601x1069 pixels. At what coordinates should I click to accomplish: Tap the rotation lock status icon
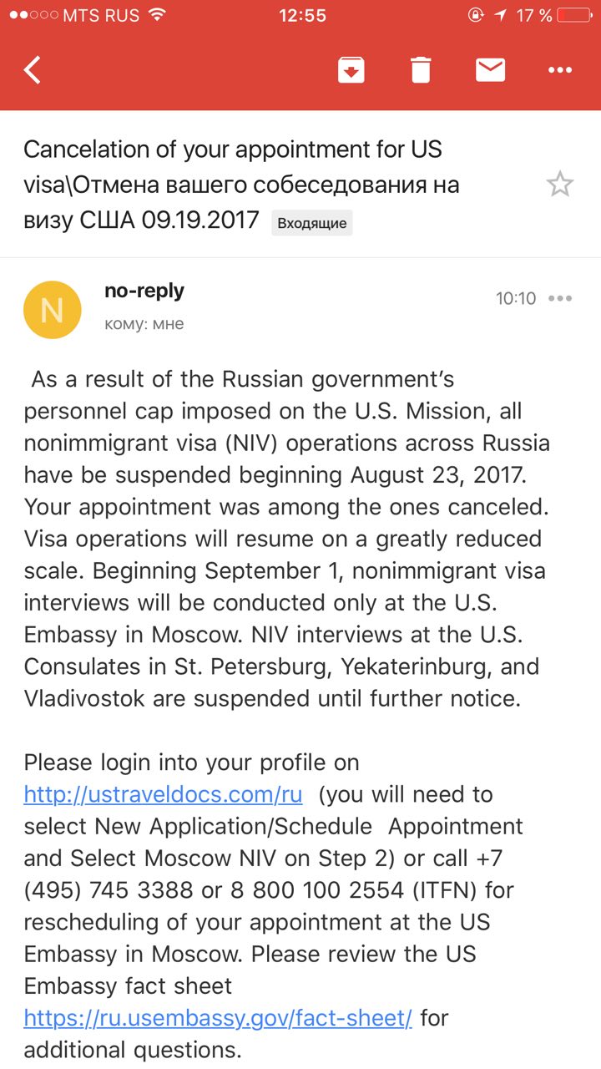pos(476,15)
